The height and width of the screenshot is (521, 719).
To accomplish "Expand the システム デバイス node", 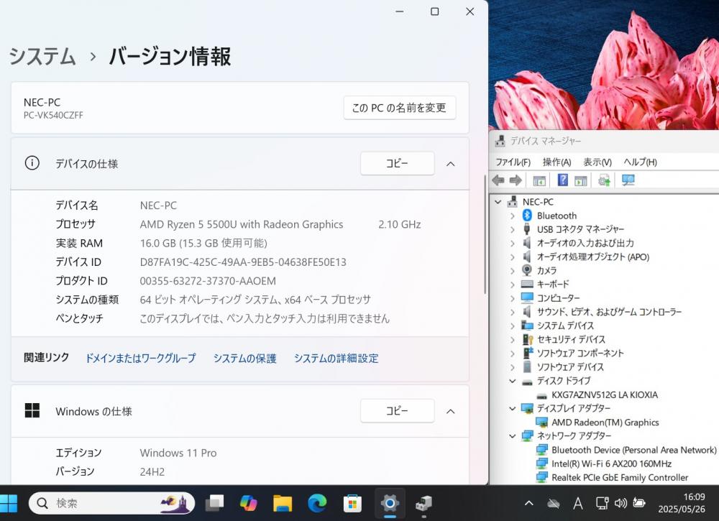I will pos(513,326).
